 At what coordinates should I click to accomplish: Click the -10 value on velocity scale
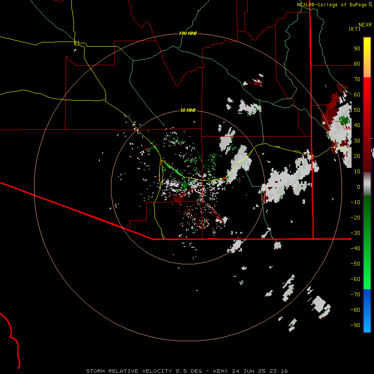click(x=355, y=202)
